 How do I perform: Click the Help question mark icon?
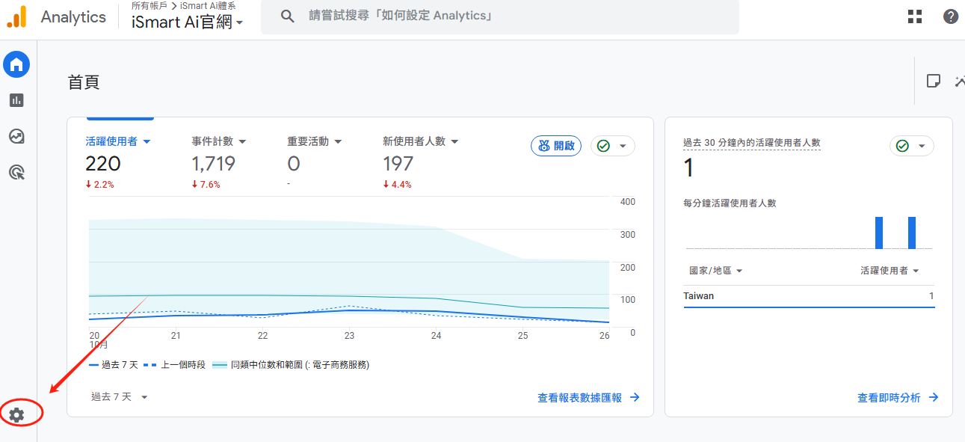[x=950, y=16]
